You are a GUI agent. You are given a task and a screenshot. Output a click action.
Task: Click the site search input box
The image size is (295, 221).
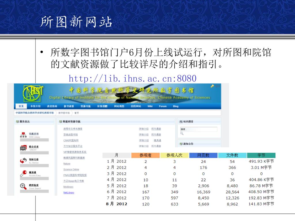199,129
